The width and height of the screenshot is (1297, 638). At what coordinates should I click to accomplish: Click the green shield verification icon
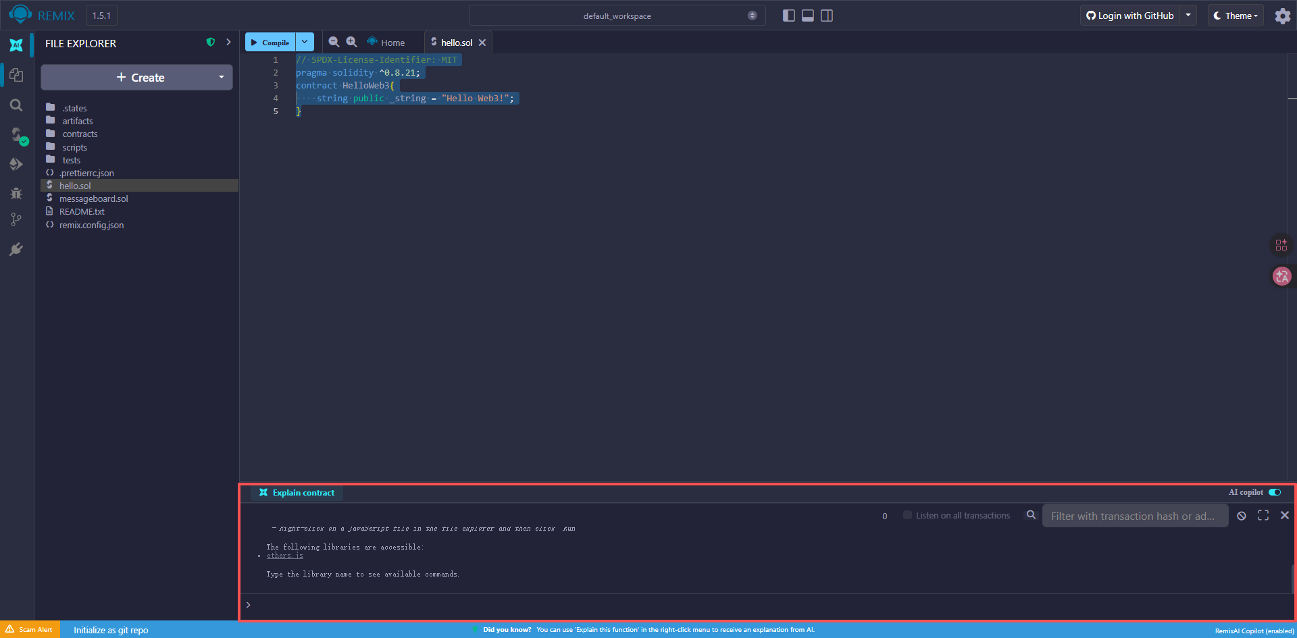pyautogui.click(x=211, y=43)
